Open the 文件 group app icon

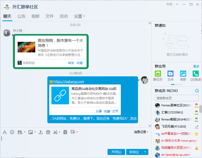click(171, 74)
